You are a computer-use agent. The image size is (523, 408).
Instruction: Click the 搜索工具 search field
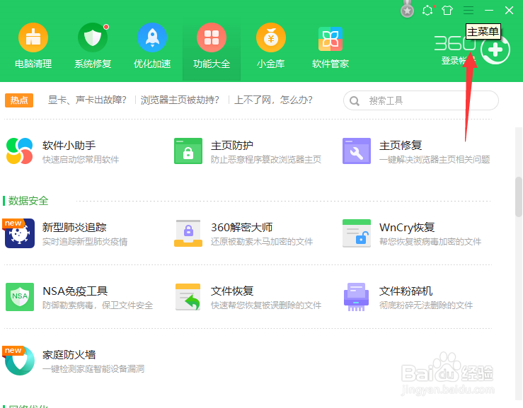tap(421, 100)
